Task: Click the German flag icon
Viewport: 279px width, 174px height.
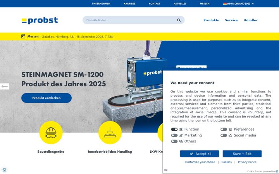Action: (225, 3)
